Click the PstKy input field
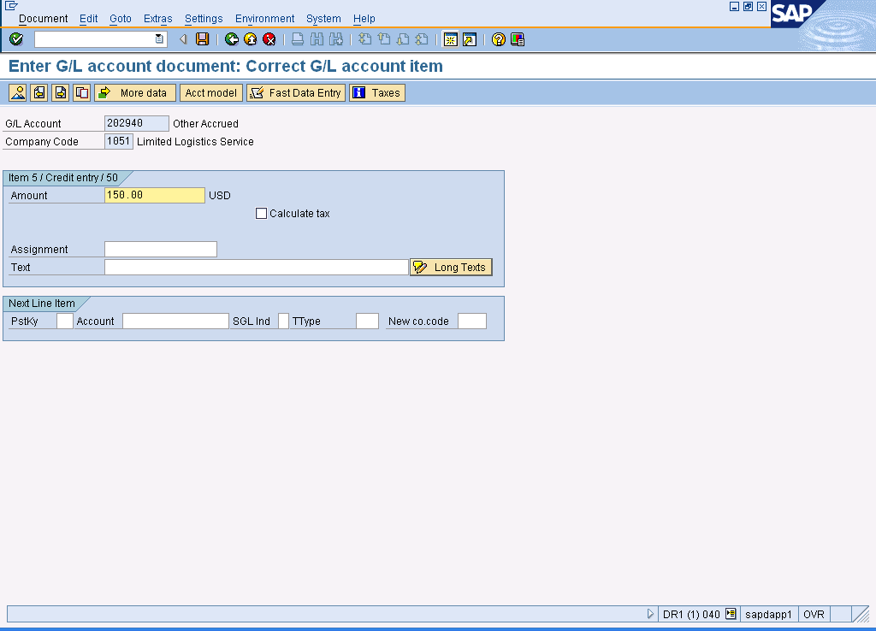Screen dimensions: 876x631 (65, 321)
